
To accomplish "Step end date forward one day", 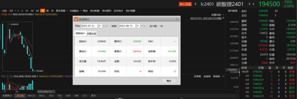I will click(x=145, y=26).
